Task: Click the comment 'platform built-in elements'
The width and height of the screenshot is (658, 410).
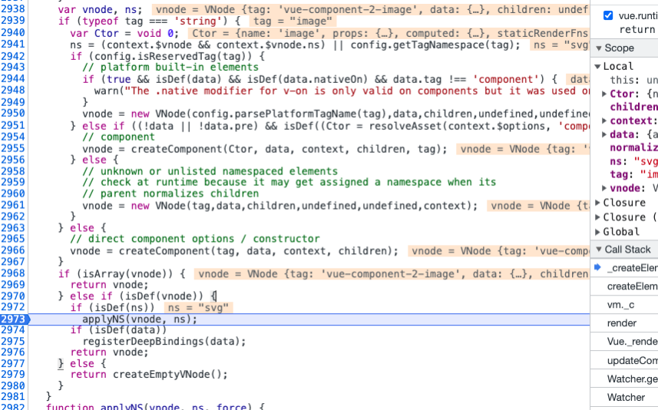Action: pyautogui.click(x=170, y=67)
